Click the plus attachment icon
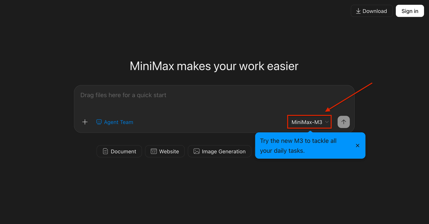Viewport: 429px width, 224px height. click(85, 122)
